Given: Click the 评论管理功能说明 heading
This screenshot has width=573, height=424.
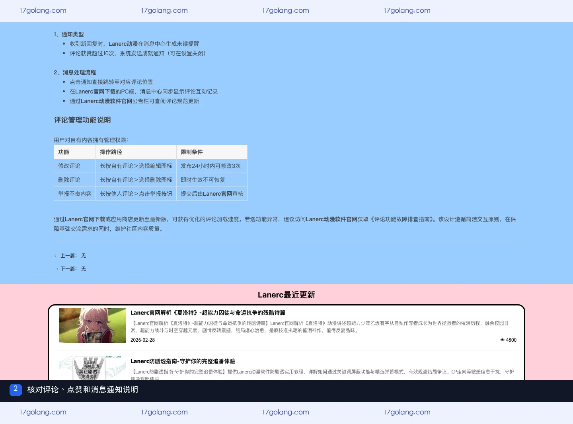Looking at the screenshot, I should 82,120.
